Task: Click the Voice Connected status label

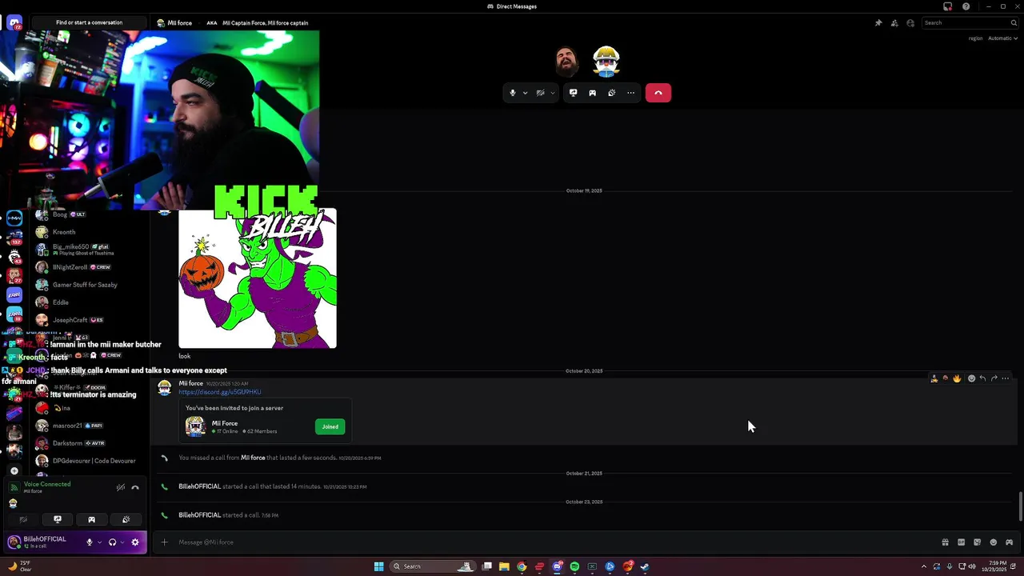Action: pos(47,484)
